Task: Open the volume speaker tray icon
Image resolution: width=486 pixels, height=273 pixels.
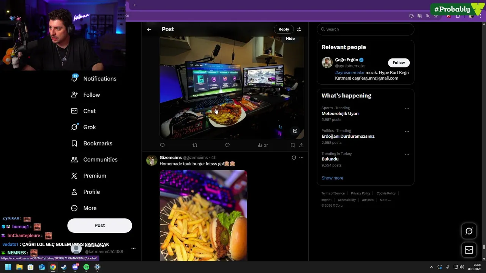Action: (x=462, y=267)
